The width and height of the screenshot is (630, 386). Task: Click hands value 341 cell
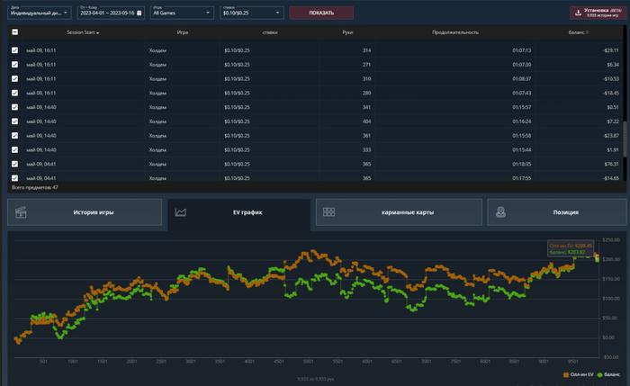click(366, 107)
